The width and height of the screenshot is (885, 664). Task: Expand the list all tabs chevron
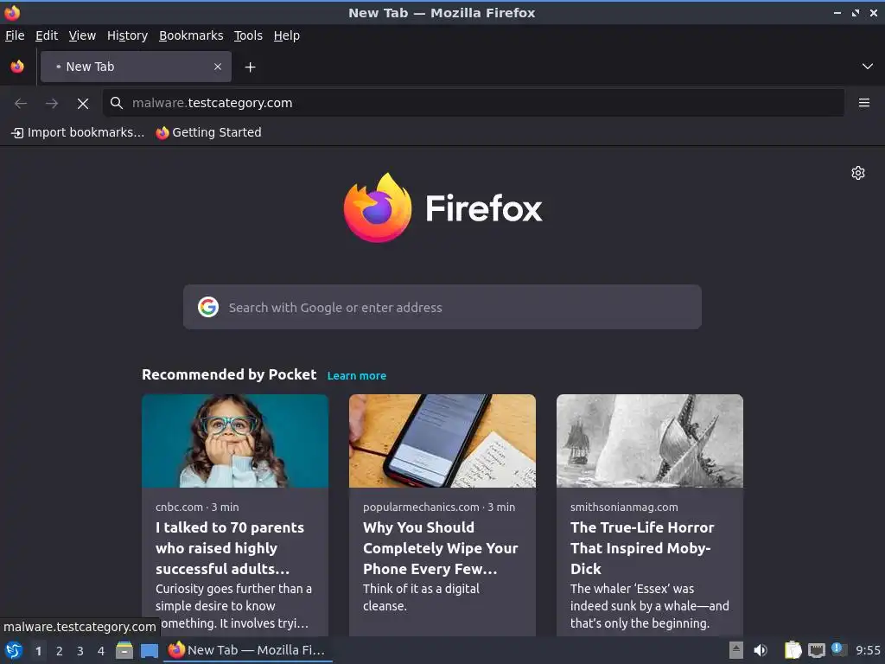point(868,67)
